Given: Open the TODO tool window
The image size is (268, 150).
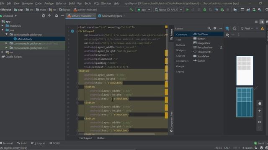Looking at the screenshot, I should 55,143.
